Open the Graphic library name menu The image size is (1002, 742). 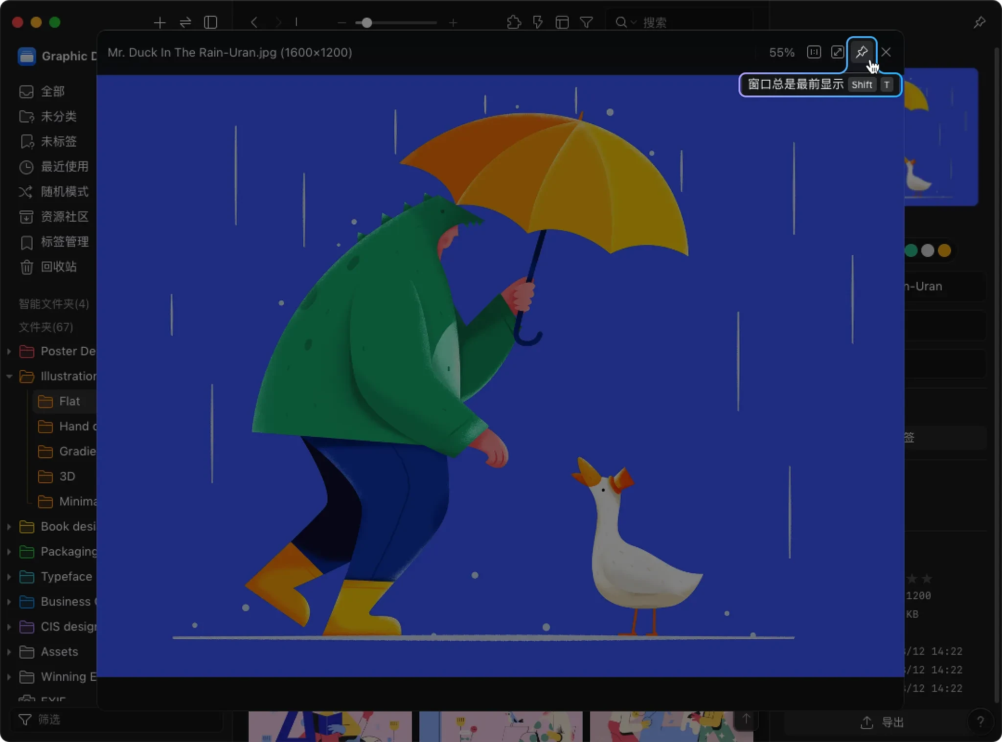58,56
